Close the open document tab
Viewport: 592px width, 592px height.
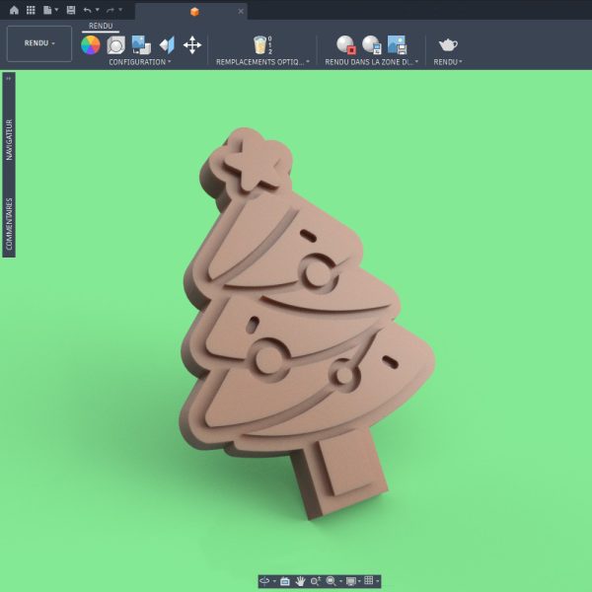pos(241,11)
